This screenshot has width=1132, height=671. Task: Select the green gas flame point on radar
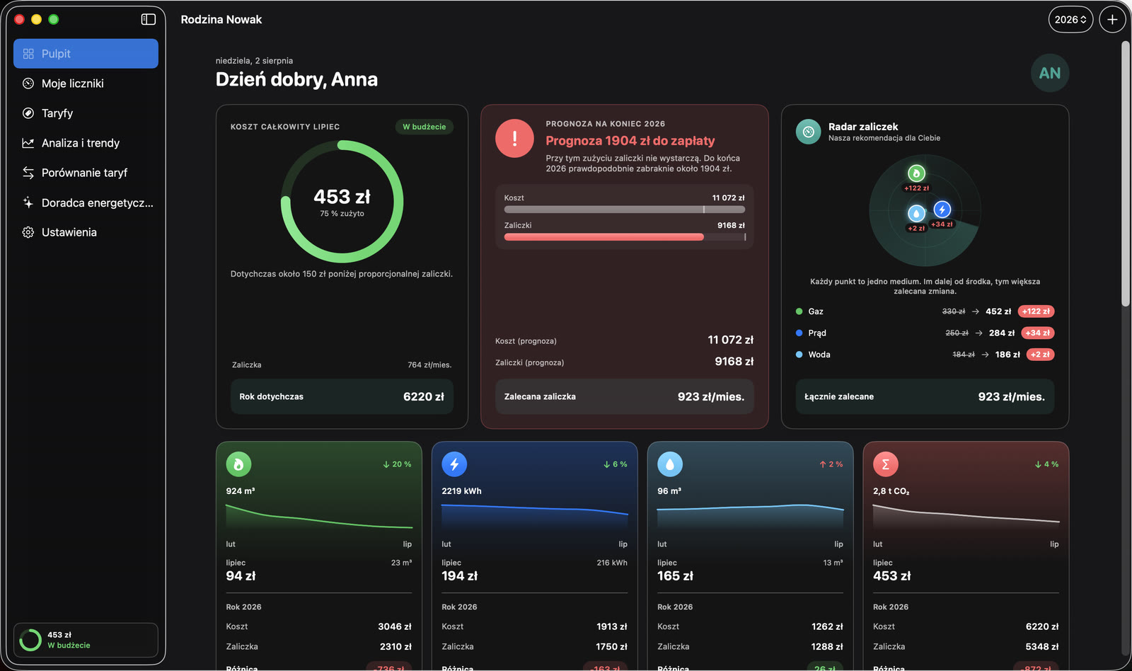pyautogui.click(x=916, y=173)
